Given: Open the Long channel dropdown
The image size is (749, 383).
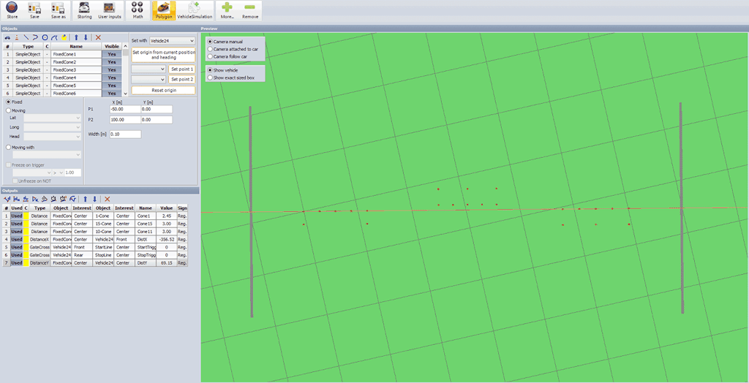Looking at the screenshot, I should 53,127.
